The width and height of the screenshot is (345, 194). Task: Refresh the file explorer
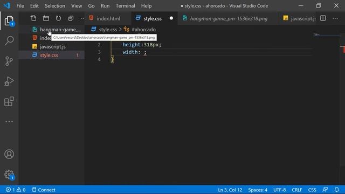point(58,18)
